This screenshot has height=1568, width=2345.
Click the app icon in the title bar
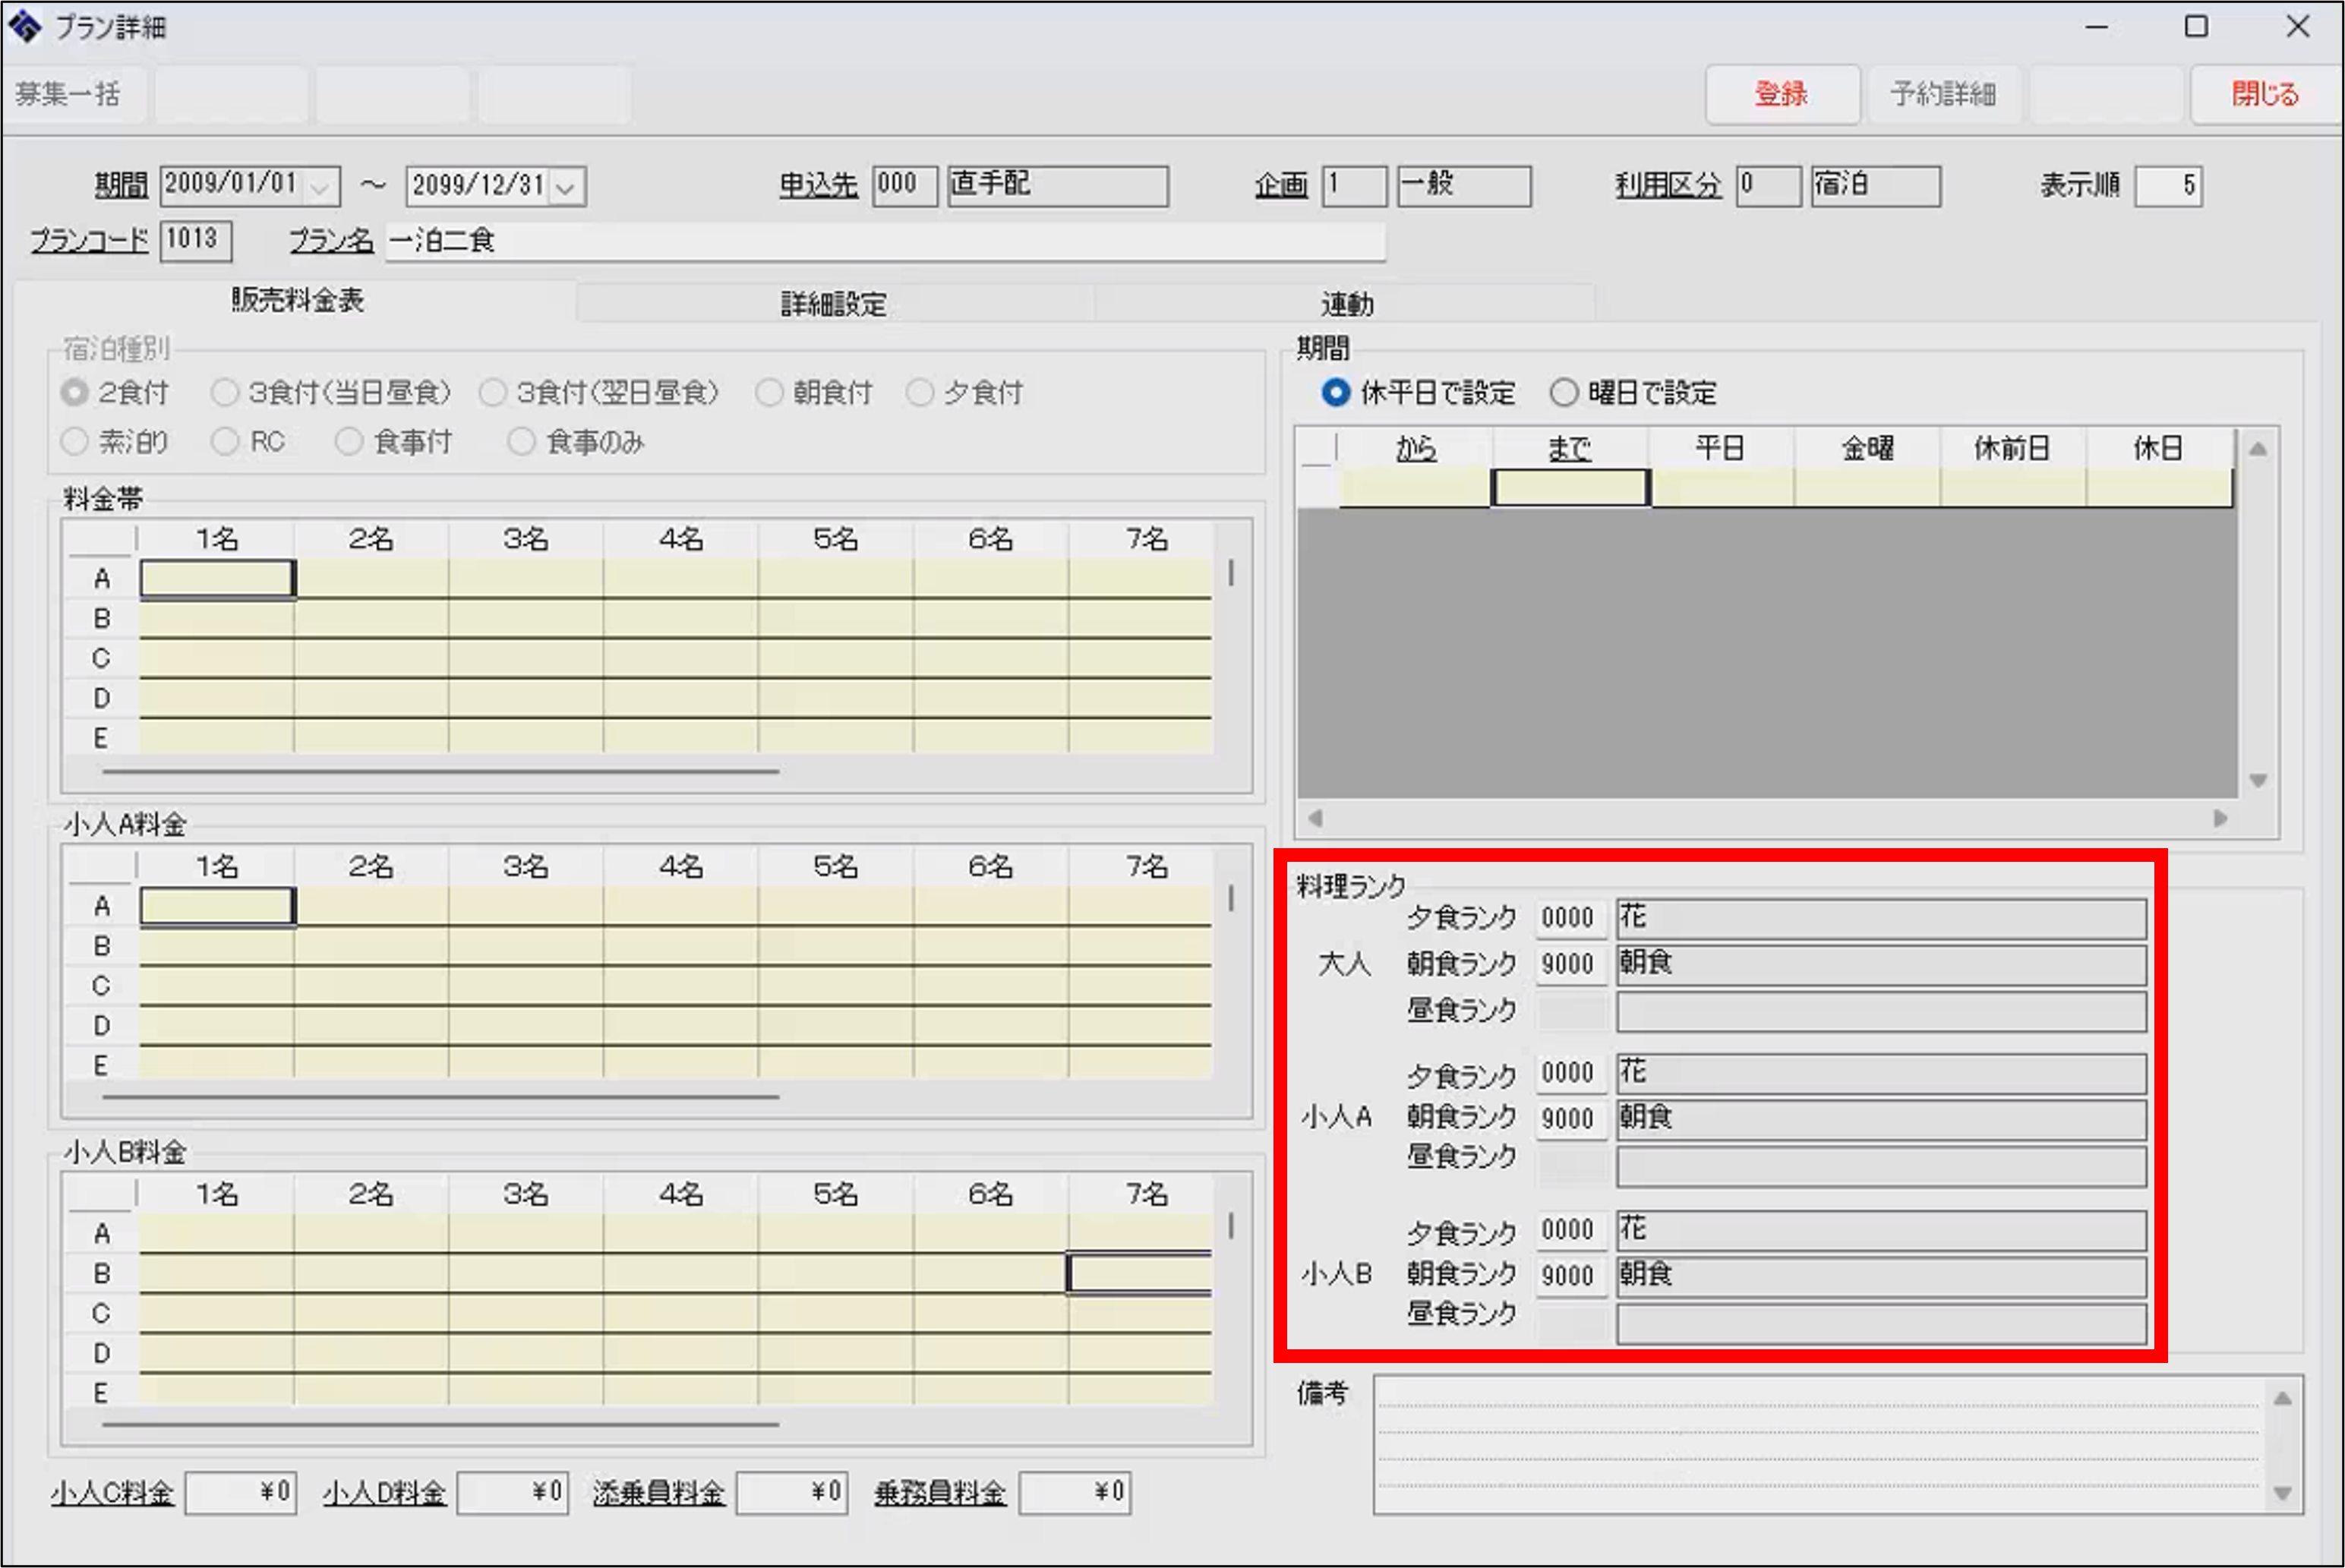24,26
